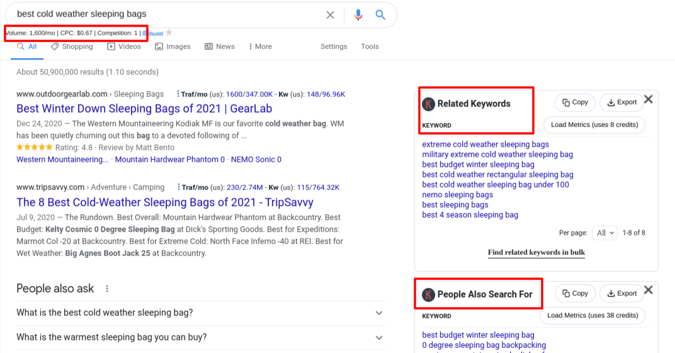Viewport: 675px width, 353px height.
Task: Star the keyword as favorite
Action: pyautogui.click(x=169, y=33)
